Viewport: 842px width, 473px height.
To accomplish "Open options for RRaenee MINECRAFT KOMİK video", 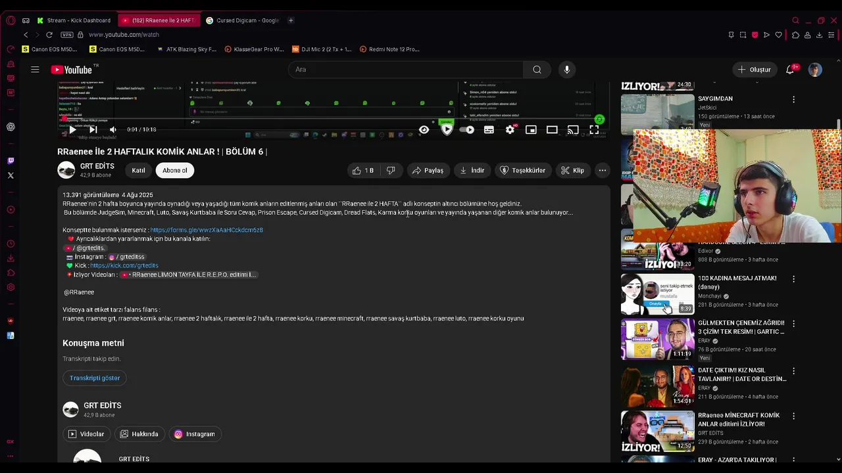I will (x=793, y=416).
